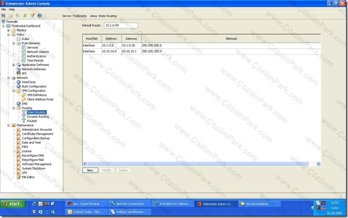This screenshot has width=348, height=218.
Task: Select the Routed tree item
Action: coord(32,121)
